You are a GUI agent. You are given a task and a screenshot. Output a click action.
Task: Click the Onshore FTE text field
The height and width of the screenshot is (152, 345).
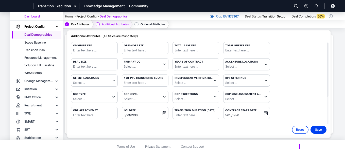point(94,48)
